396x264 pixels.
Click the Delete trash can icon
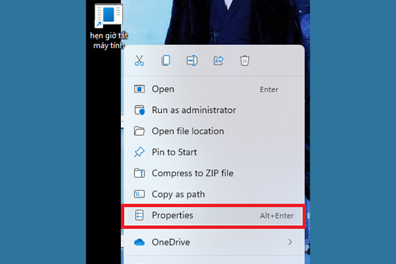coord(244,61)
